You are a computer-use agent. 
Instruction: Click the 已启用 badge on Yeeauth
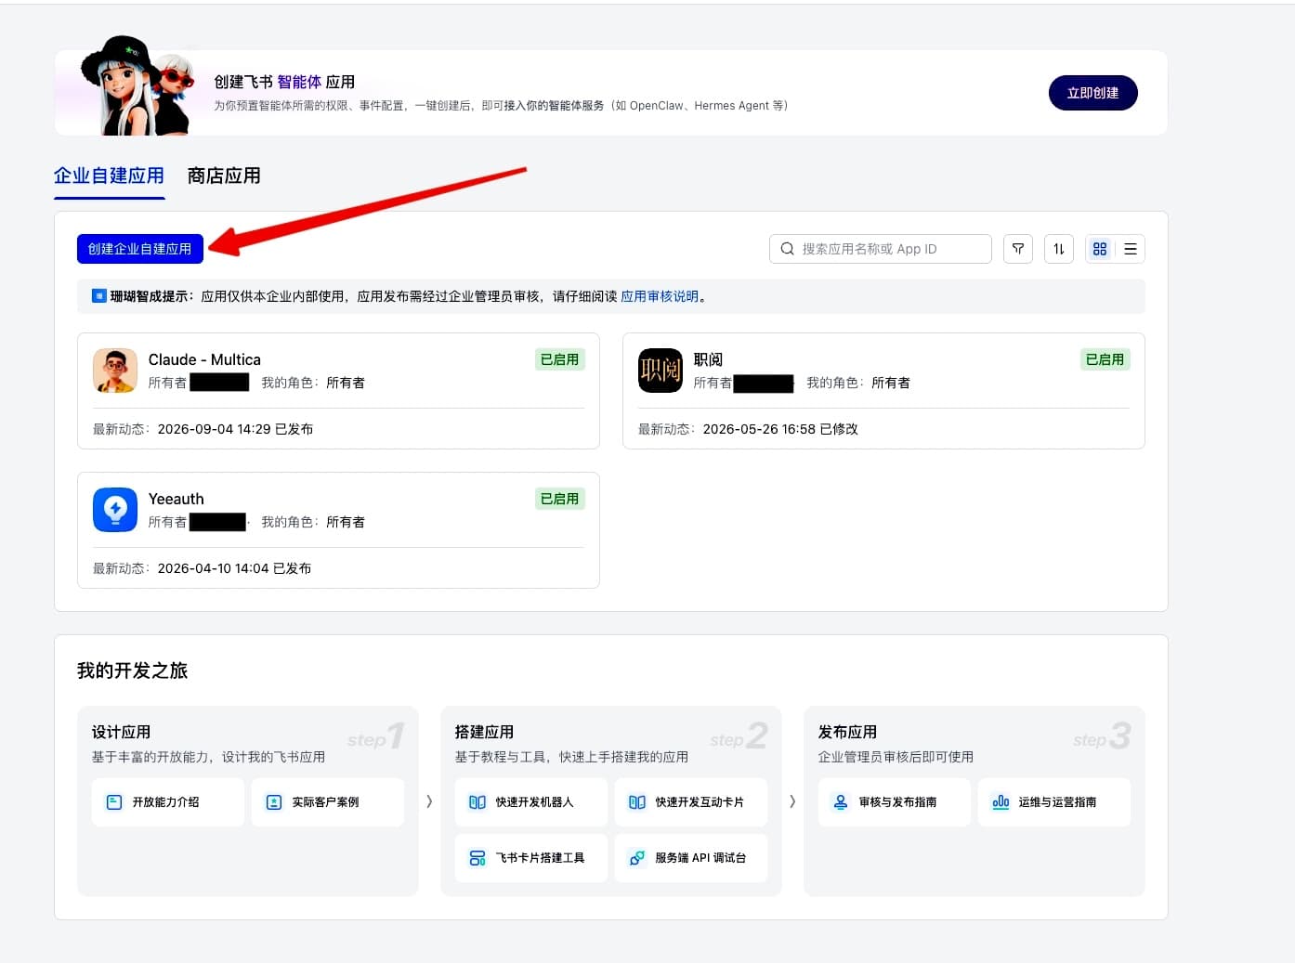[560, 499]
